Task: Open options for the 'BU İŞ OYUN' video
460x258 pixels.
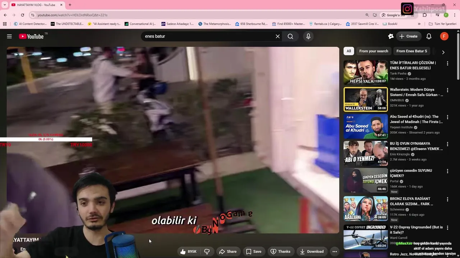Action: pyautogui.click(x=447, y=144)
